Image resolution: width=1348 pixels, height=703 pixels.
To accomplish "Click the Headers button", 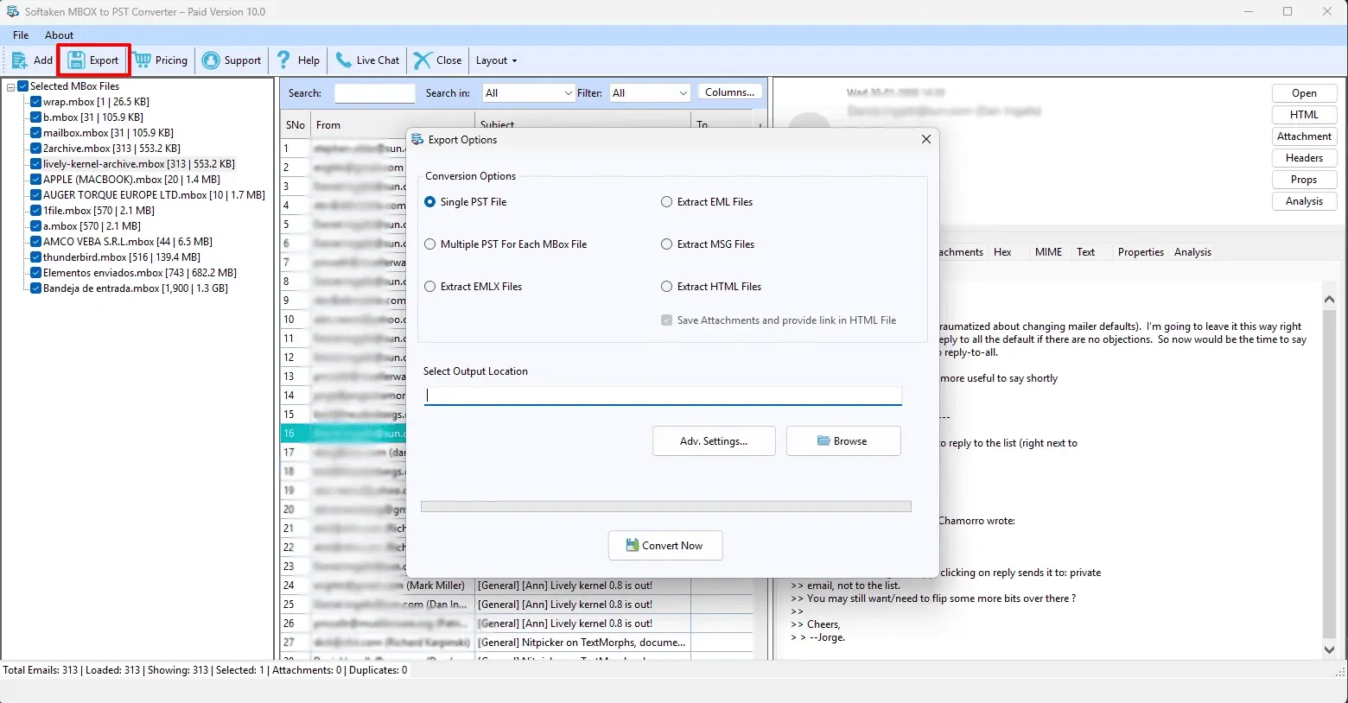I will coord(1305,158).
